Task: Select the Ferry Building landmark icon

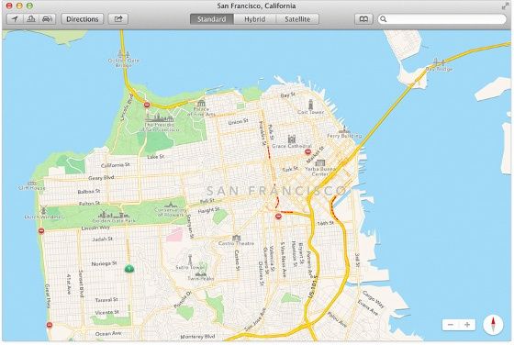Action: click(x=344, y=128)
